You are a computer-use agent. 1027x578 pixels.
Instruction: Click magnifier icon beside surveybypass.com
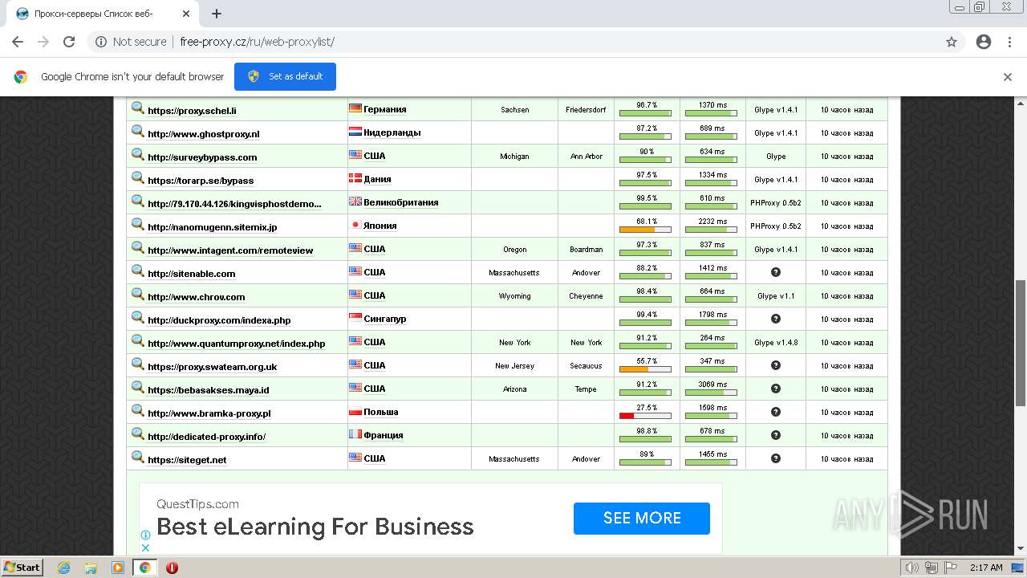(138, 155)
